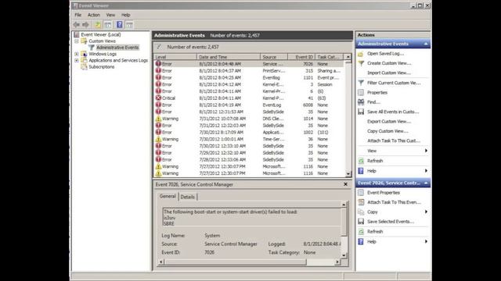Sort by the Level column header
The height and width of the screenshot is (281, 501).
tap(175, 57)
